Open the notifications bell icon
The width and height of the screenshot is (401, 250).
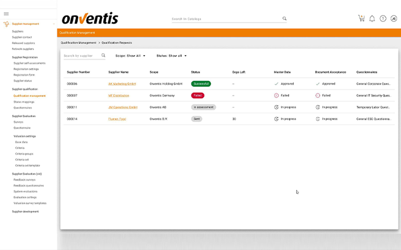pyautogui.click(x=372, y=18)
